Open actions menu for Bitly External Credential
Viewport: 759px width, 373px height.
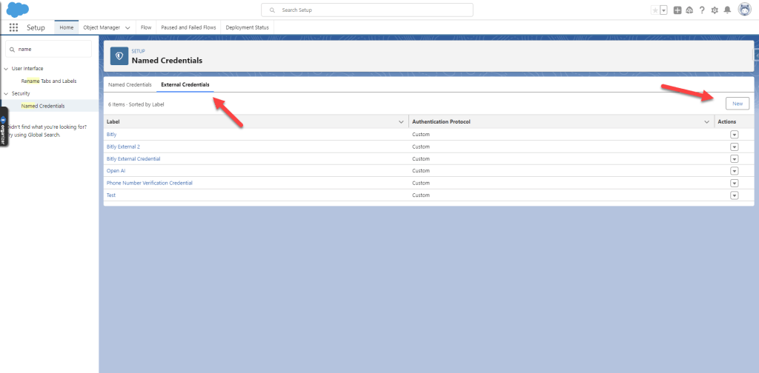pos(735,158)
